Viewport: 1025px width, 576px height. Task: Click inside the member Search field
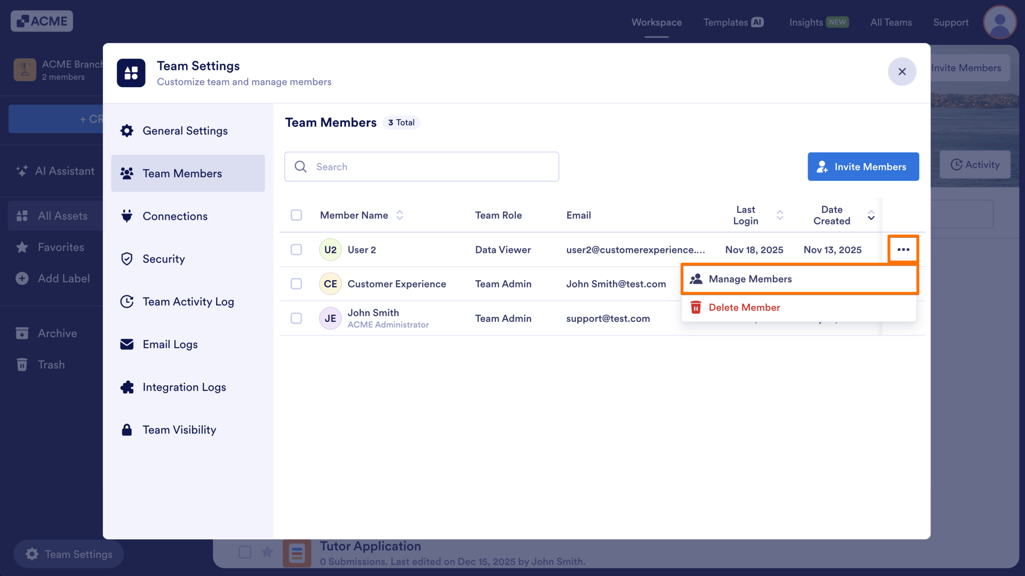(x=421, y=167)
